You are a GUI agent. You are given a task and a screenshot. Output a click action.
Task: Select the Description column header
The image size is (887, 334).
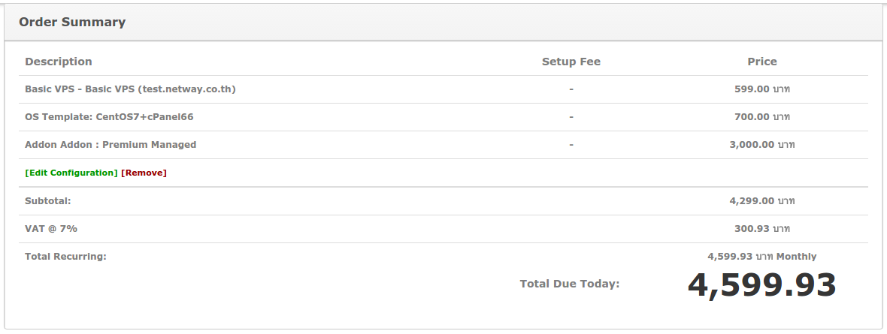point(59,62)
